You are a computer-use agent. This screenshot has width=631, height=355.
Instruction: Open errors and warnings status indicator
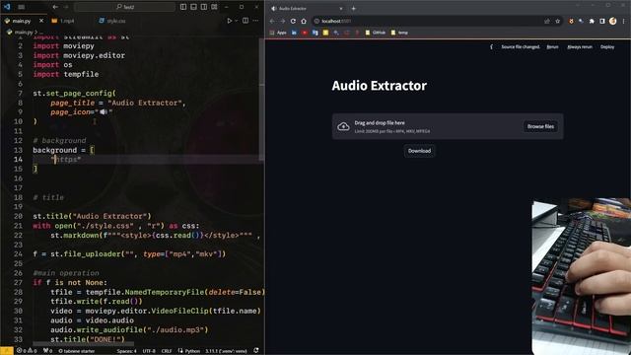[27, 351]
